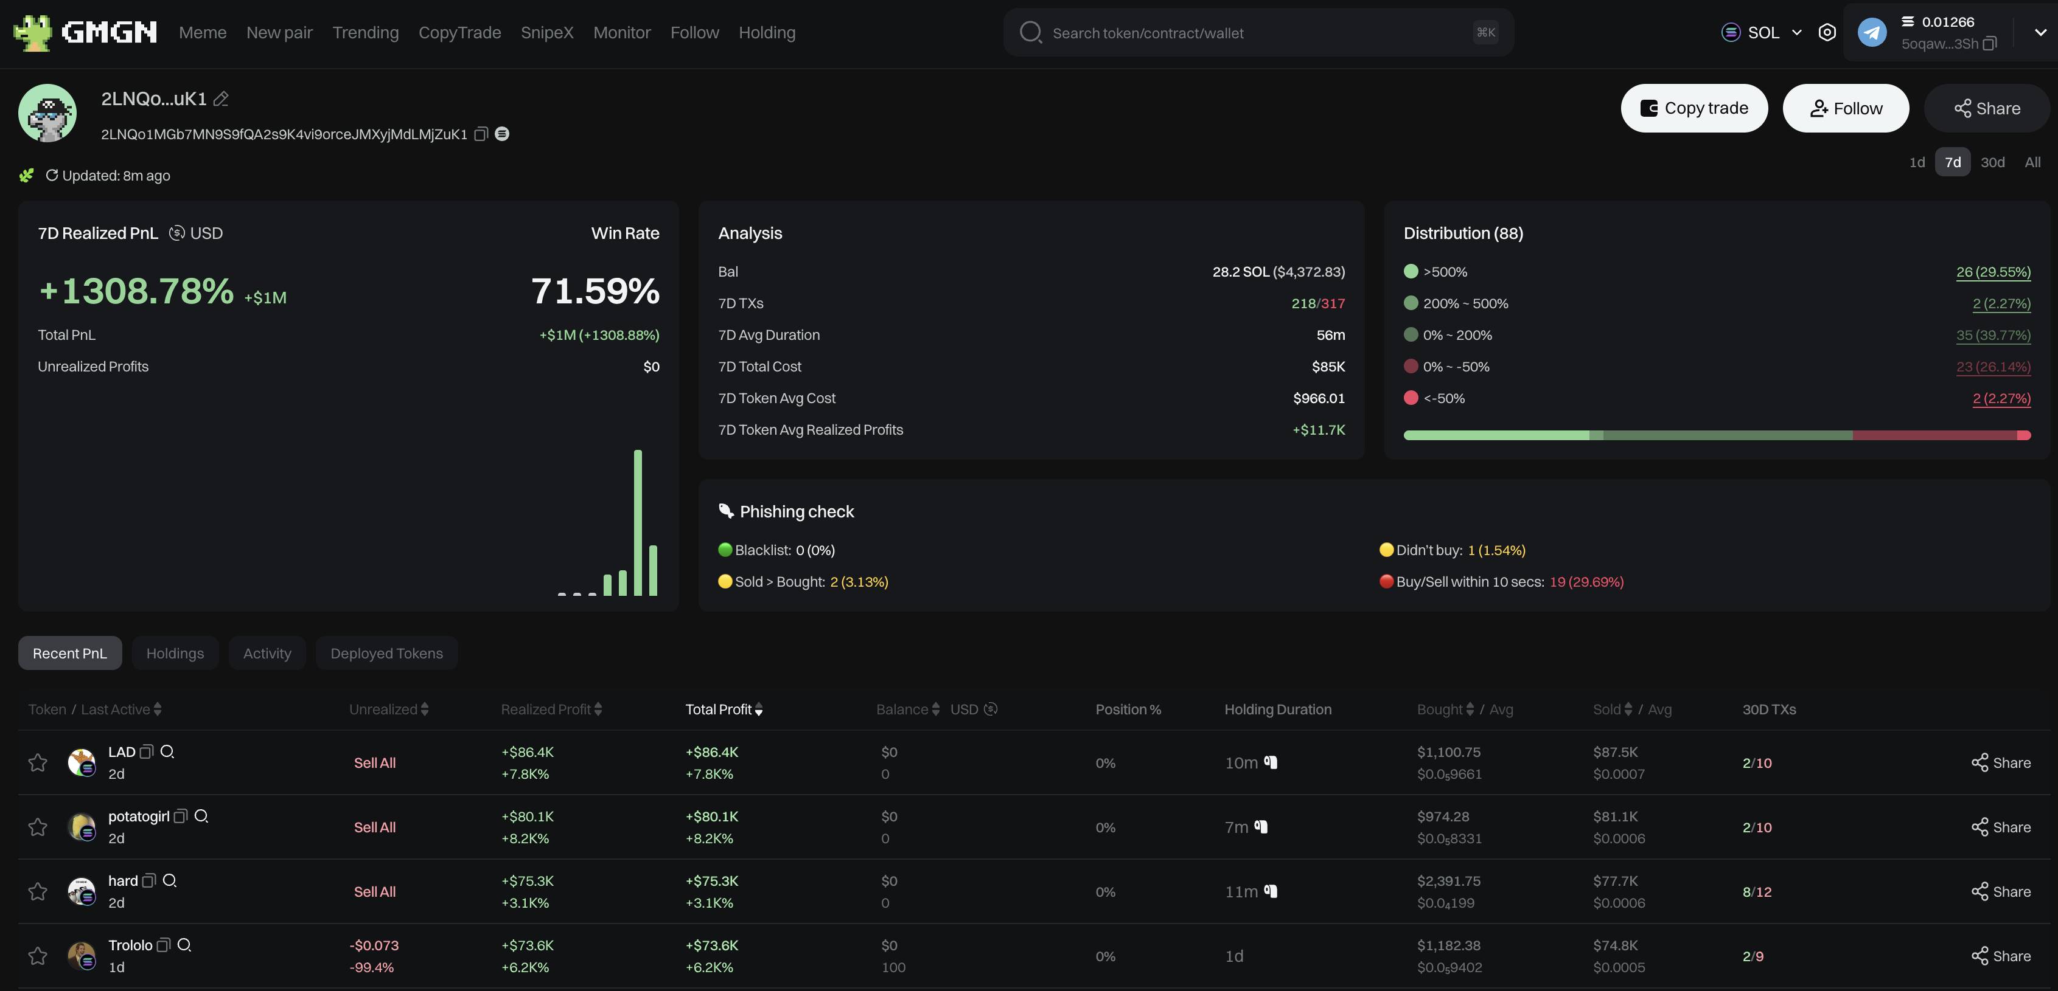Copy the 5oqaw...3Sh account address
This screenshot has width=2058, height=991.
pyautogui.click(x=1990, y=44)
